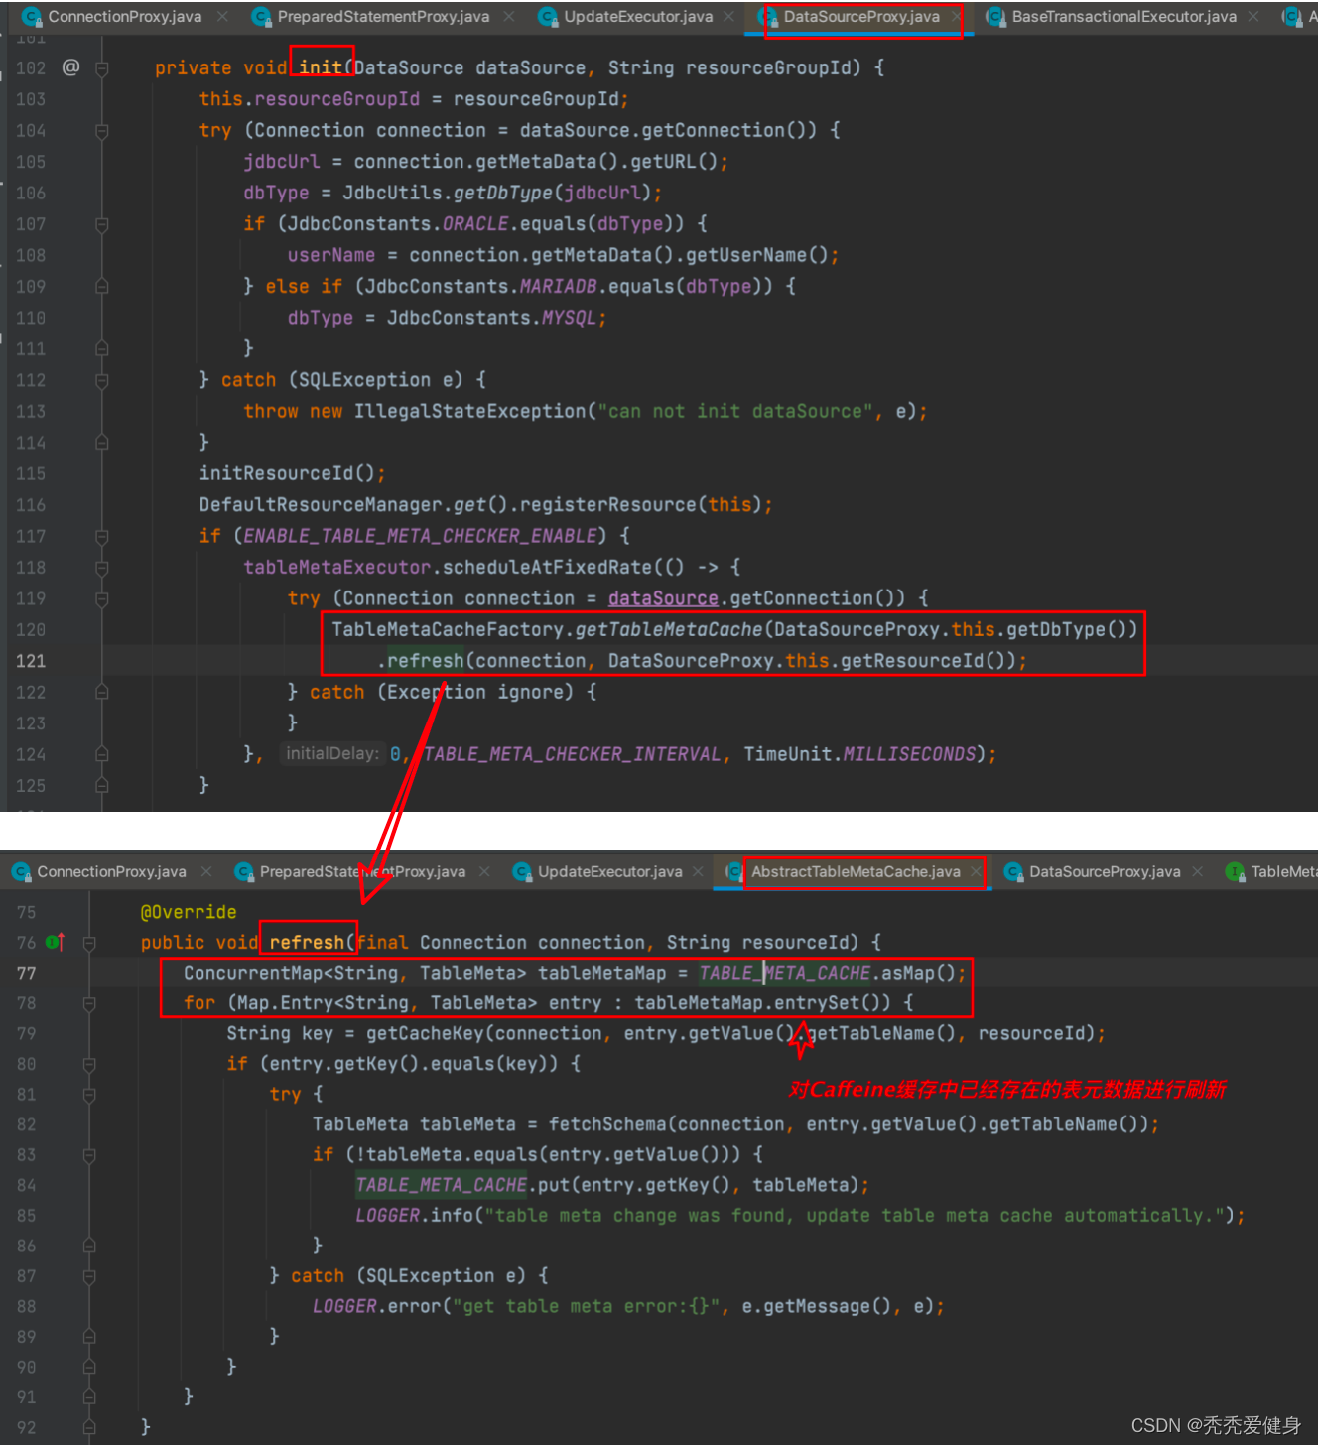Click the initialDelay parameter hint on line 124
This screenshot has width=1318, height=1445.
(x=332, y=754)
